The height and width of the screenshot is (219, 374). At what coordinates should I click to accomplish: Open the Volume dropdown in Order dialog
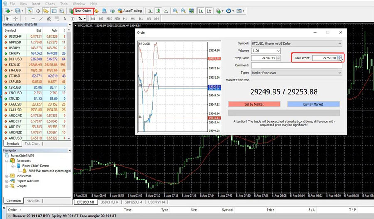278,51
